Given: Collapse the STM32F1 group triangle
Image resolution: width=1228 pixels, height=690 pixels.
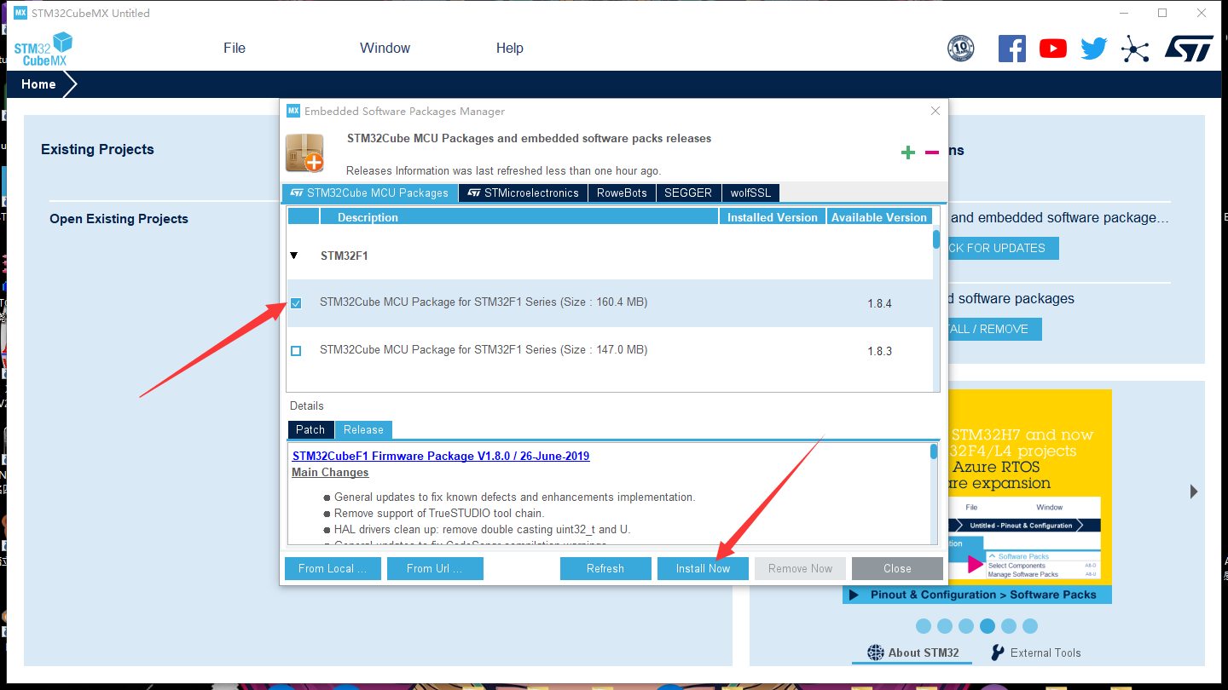Looking at the screenshot, I should [294, 256].
